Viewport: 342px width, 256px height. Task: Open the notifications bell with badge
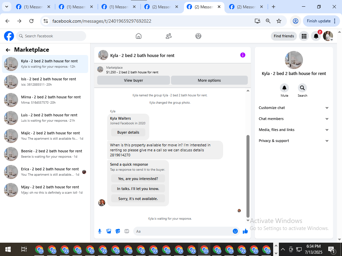tap(316, 36)
